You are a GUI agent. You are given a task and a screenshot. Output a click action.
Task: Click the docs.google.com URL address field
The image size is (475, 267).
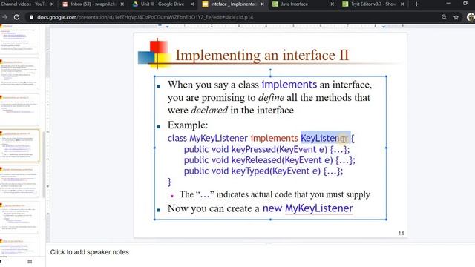pyautogui.click(x=145, y=17)
